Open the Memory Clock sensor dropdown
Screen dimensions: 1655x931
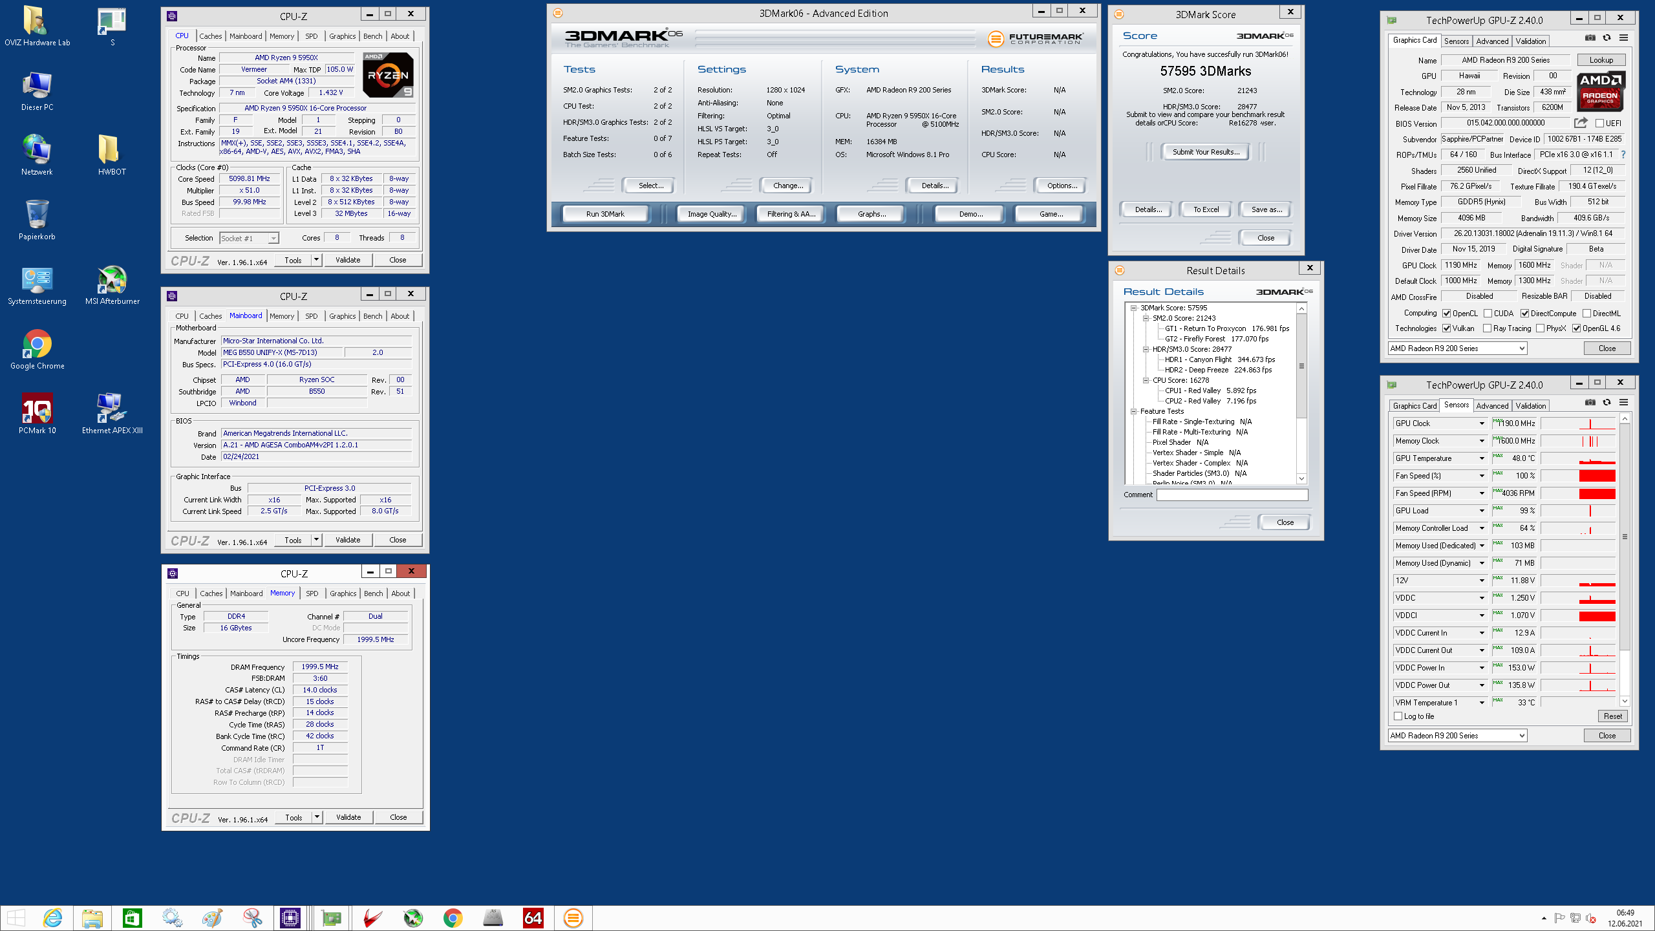(x=1482, y=441)
